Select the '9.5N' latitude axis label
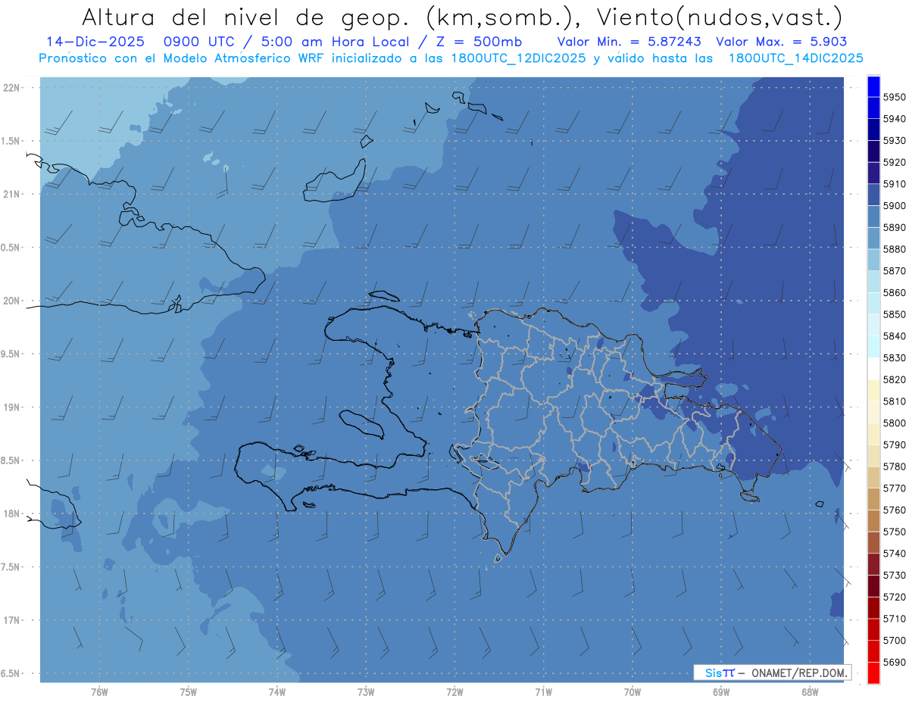Screen dimensions: 909x702 tap(11, 354)
